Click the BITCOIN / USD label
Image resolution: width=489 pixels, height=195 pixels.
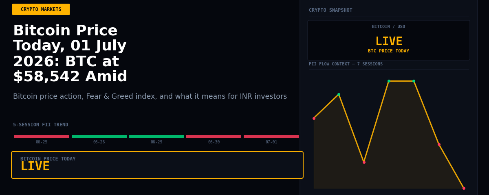point(388,27)
